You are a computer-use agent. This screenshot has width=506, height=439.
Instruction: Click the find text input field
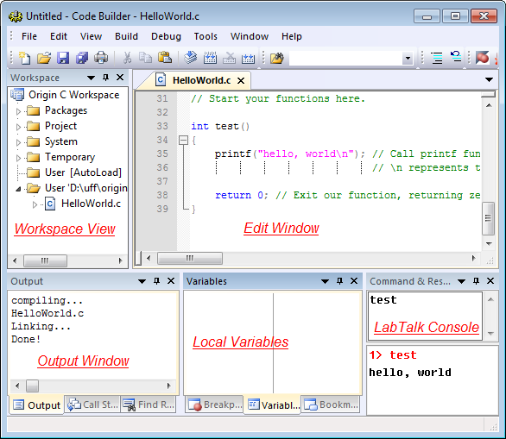(x=346, y=59)
